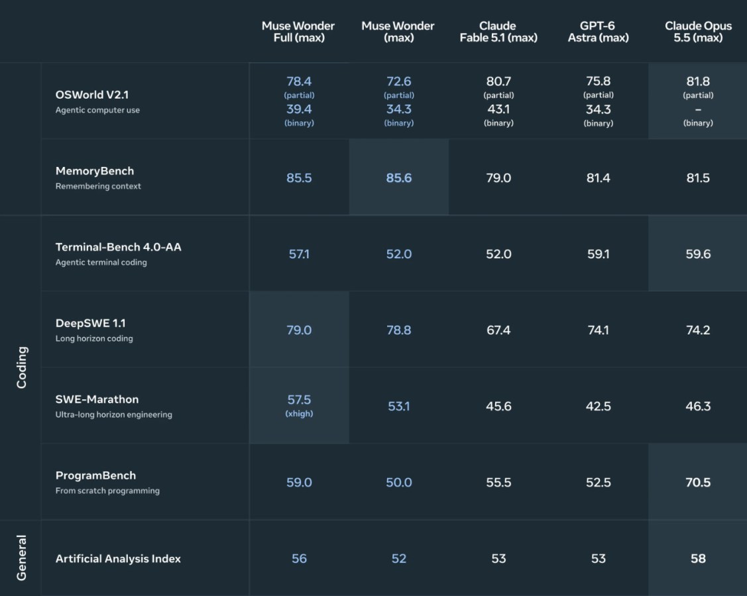Select the Claude Opus 5.5 (max) header
The image size is (747, 596).
[698, 32]
